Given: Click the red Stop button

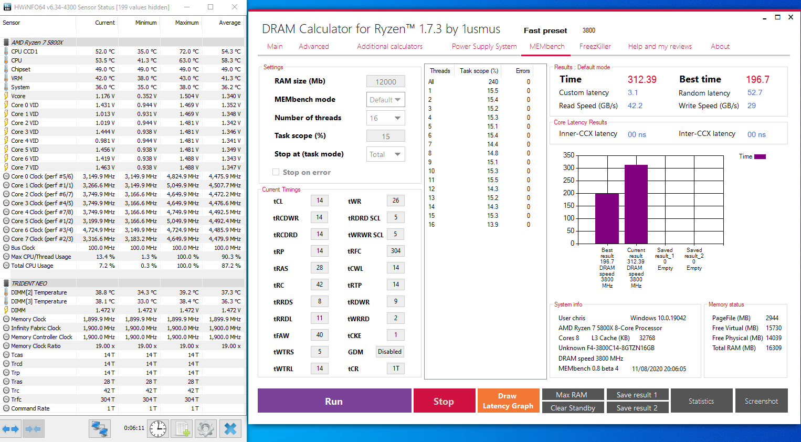Looking at the screenshot, I should [x=444, y=401].
